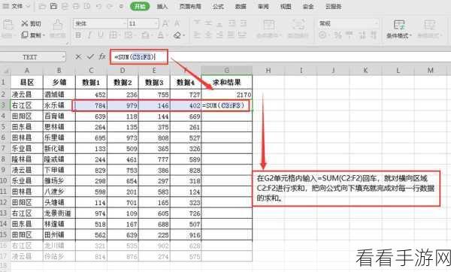451x272 pixels.
Task: Open the 文件 menu dropdown arrow
Action: point(28,6)
